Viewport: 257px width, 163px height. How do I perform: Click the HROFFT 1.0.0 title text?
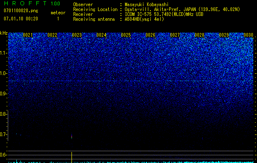click(x=32, y=3)
